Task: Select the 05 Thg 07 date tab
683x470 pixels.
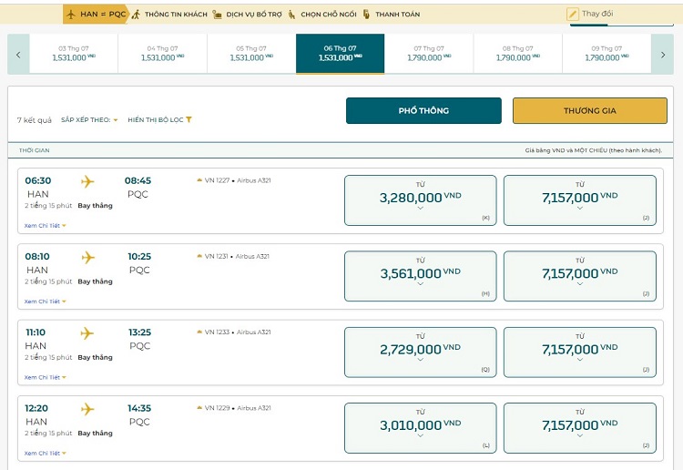Action: pos(251,53)
